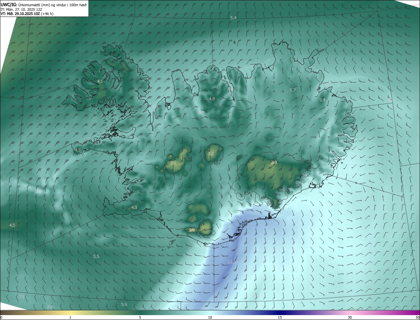
Task: Click the '4.1' value on the Westfjords
Action: 100,81
